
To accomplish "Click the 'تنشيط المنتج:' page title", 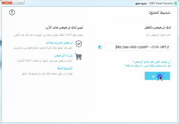I will pos(159,12).
